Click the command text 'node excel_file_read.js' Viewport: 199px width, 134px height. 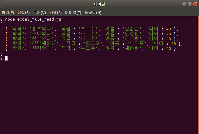tap(33, 19)
